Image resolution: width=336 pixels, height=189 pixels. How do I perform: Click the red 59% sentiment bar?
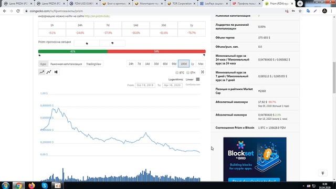(156, 51)
